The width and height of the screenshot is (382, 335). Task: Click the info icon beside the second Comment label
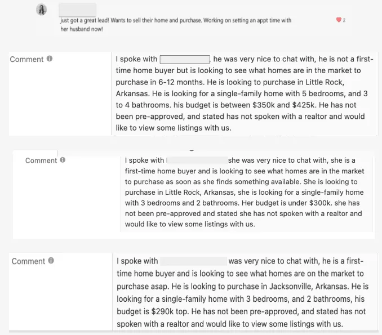click(x=63, y=160)
